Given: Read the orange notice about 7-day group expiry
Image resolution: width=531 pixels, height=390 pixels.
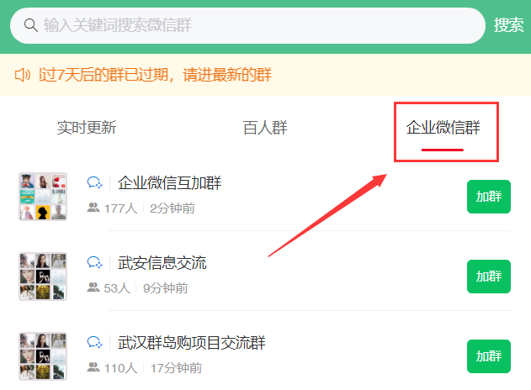Looking at the screenshot, I should (156, 75).
